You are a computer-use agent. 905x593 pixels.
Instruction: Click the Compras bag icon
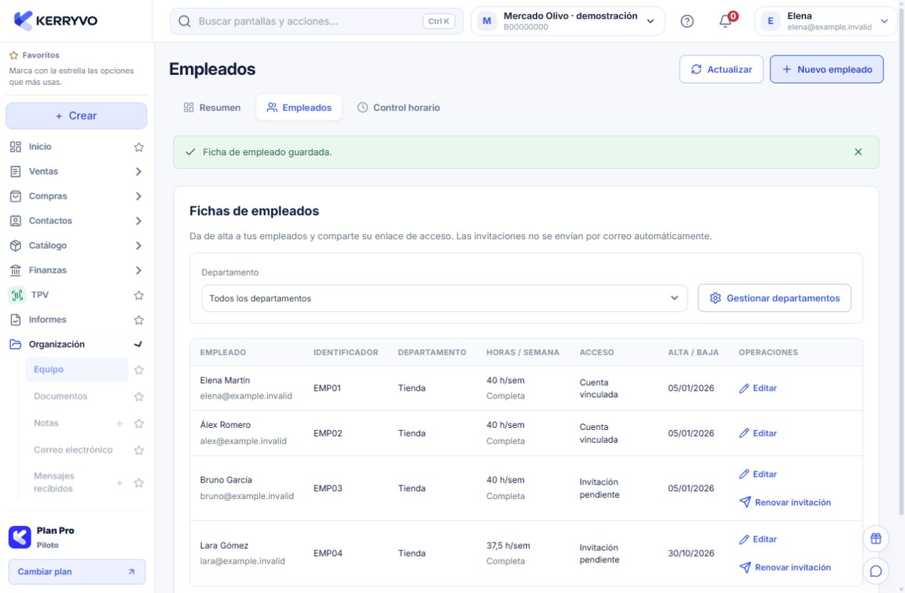coord(15,196)
